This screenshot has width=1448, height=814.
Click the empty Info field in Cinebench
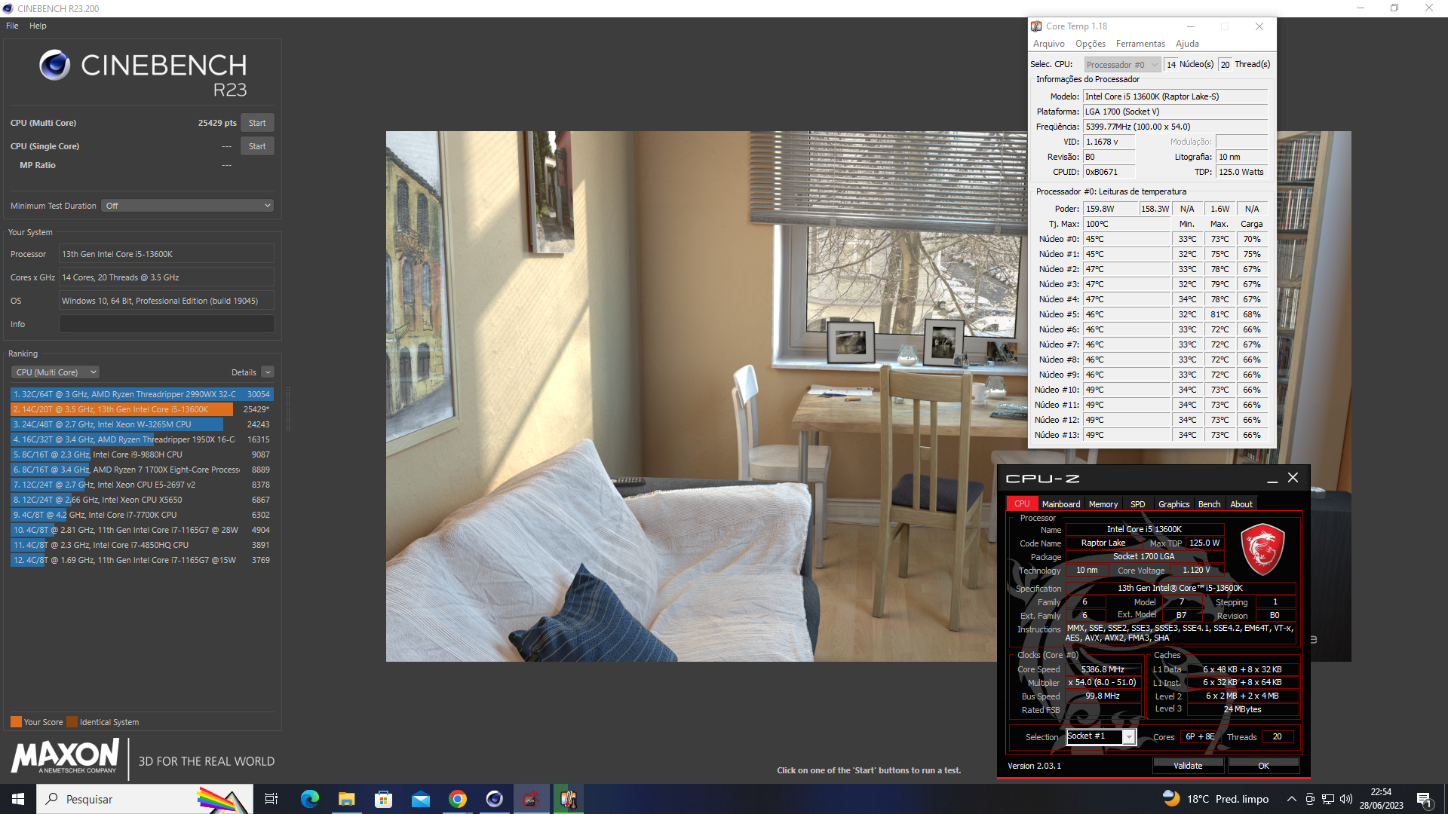pos(167,324)
